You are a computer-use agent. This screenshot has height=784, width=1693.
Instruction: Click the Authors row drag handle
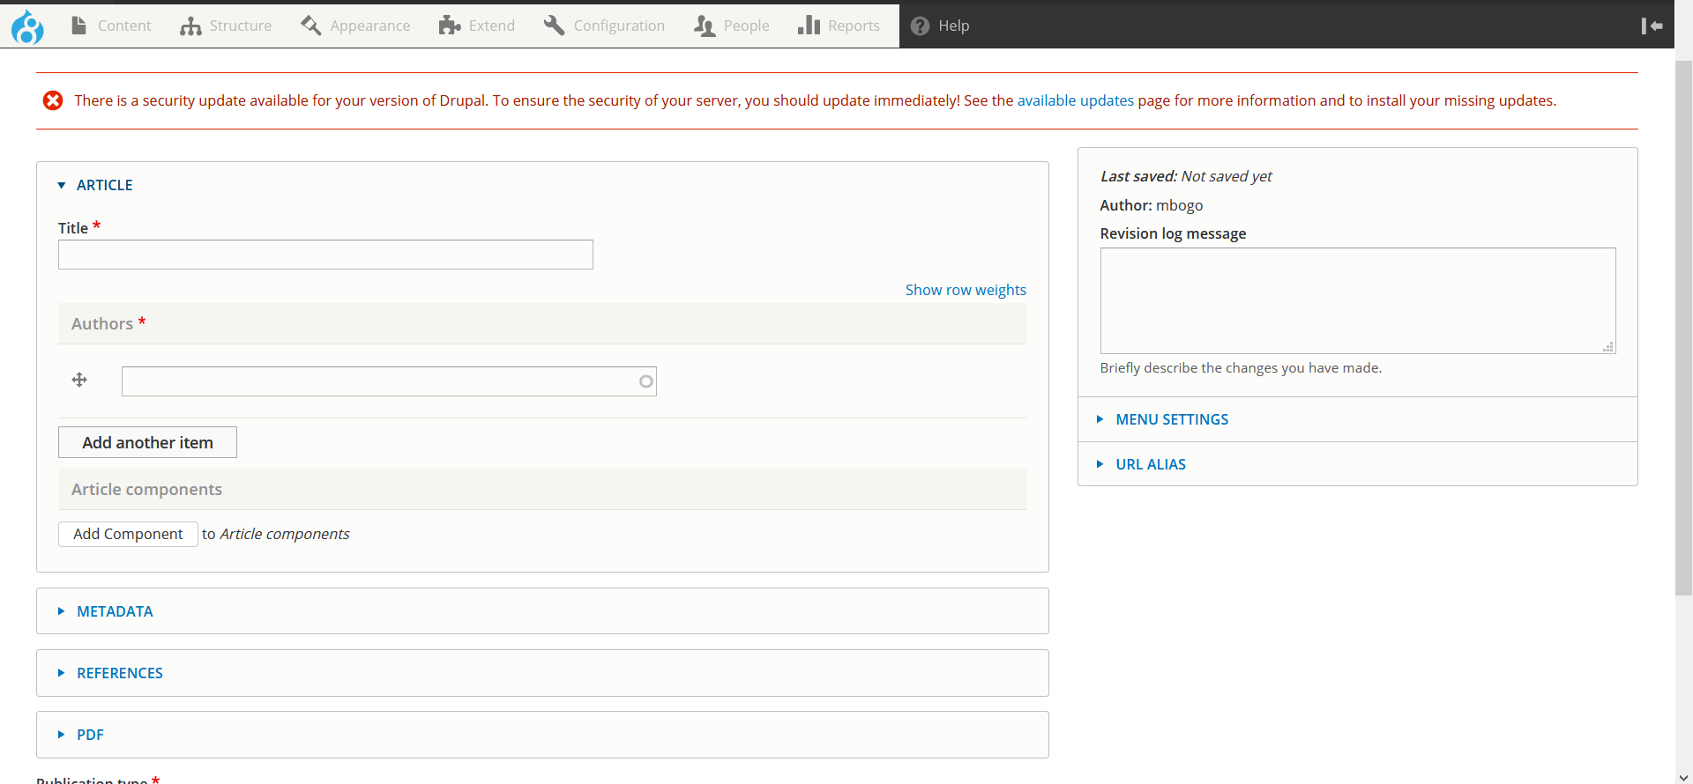click(x=79, y=380)
